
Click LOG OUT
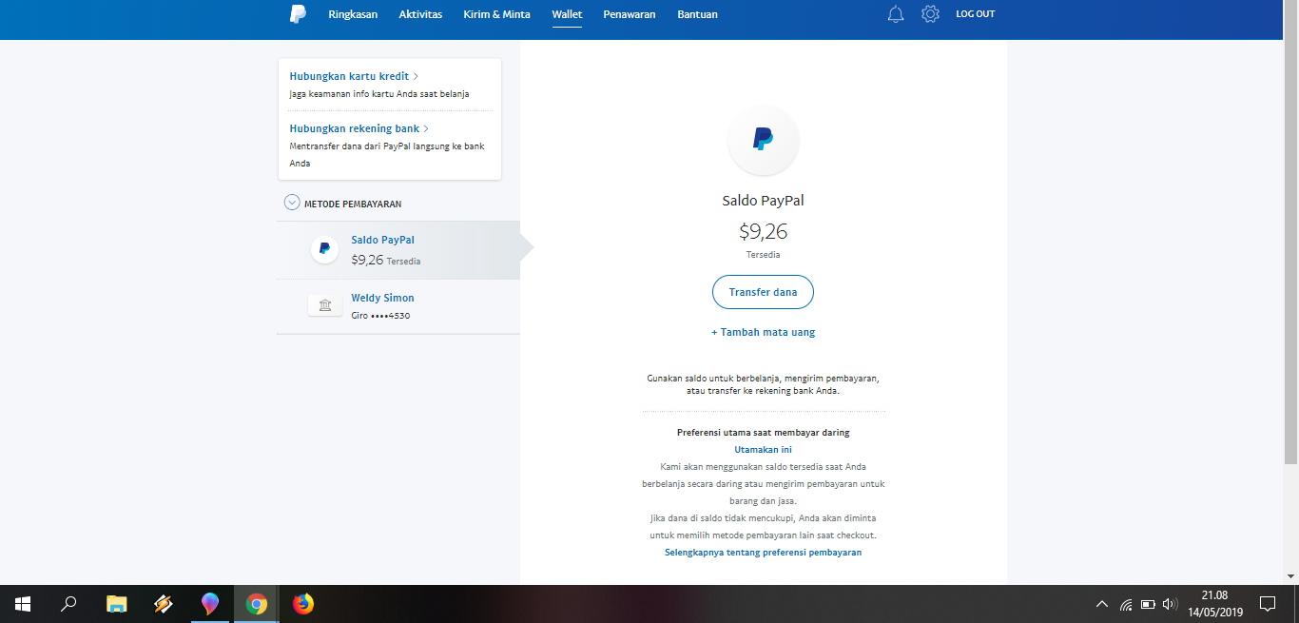coord(975,14)
